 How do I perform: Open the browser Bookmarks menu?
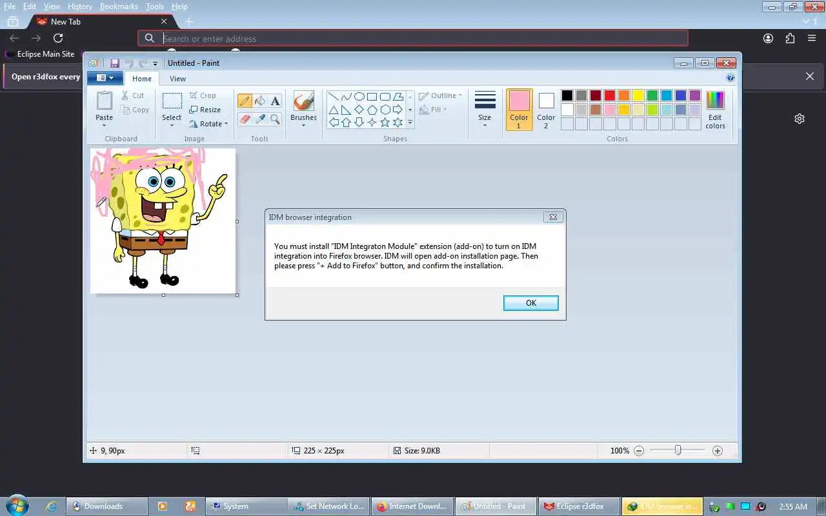[x=119, y=6]
